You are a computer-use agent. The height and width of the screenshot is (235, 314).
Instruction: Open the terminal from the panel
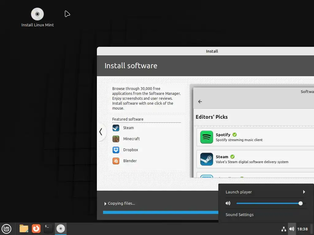[48, 229]
